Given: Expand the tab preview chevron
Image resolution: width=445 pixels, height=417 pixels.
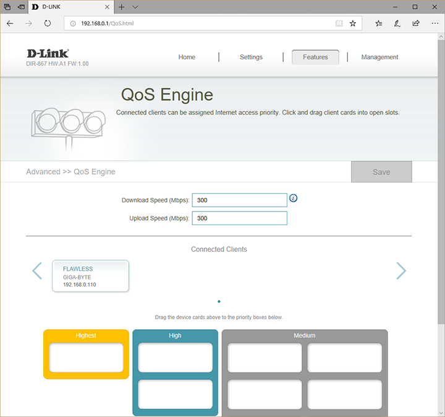Looking at the screenshot, I should (x=135, y=7).
